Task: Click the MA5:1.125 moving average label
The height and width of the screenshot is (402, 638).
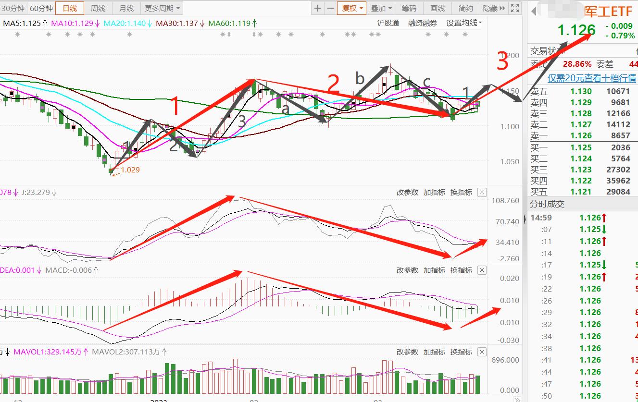Action: click(25, 23)
